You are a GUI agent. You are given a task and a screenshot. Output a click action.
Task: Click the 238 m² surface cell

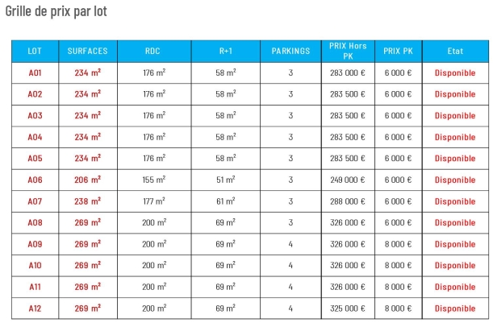tap(87, 201)
